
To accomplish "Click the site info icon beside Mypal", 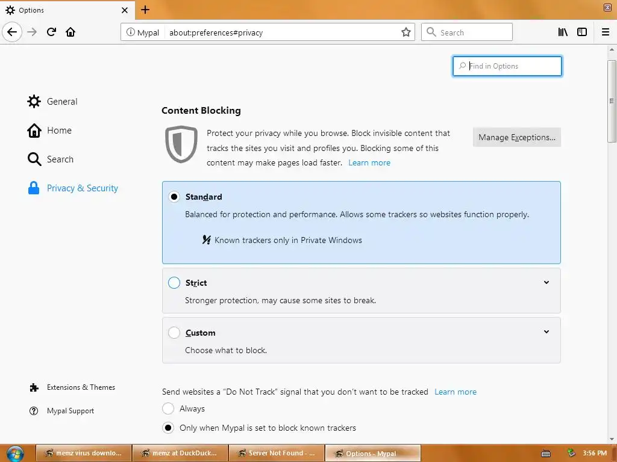I will point(130,32).
